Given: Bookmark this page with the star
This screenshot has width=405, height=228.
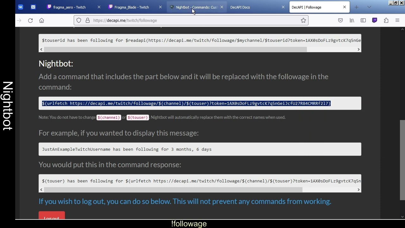Looking at the screenshot, I should (303, 20).
